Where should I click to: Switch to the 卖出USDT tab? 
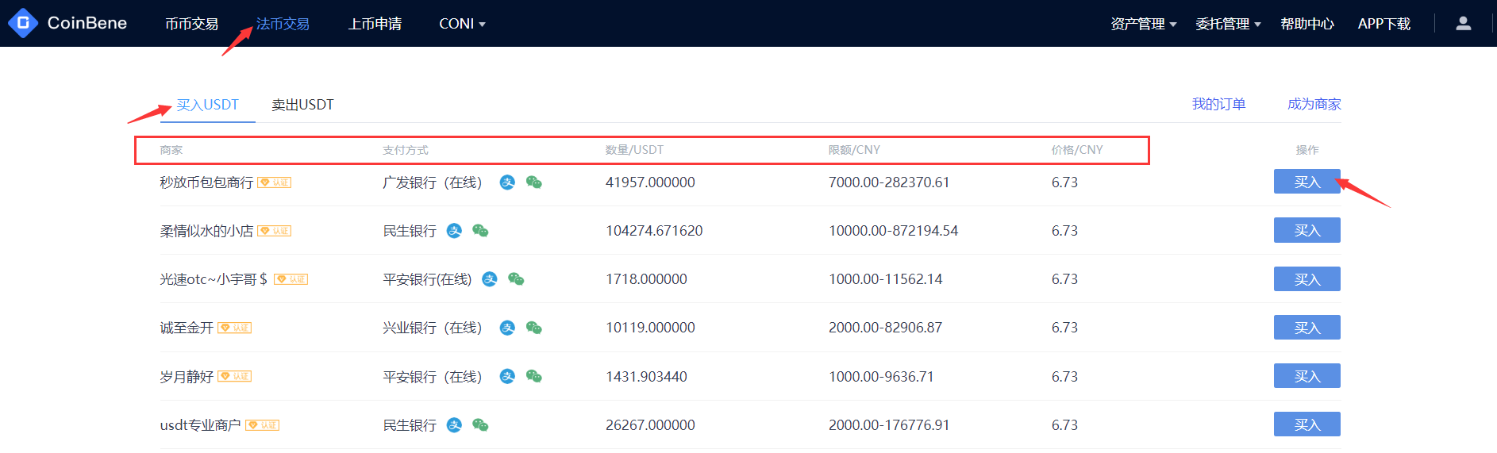click(302, 105)
